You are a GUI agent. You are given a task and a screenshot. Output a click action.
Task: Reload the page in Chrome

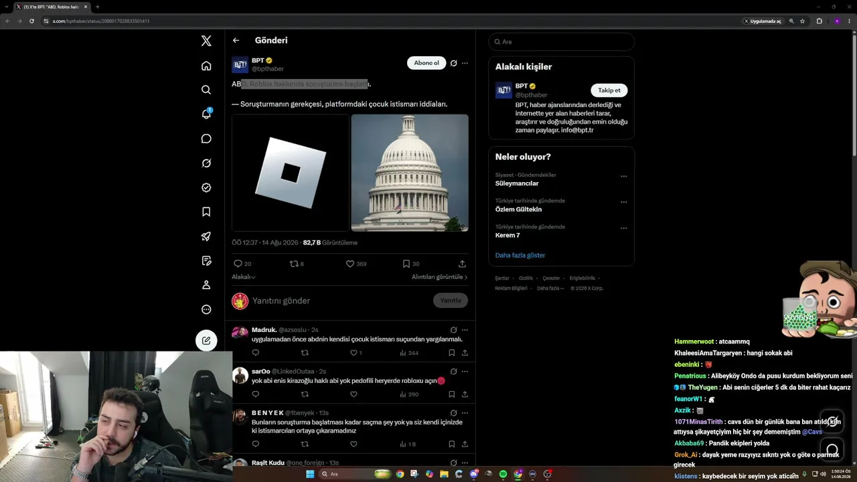[x=31, y=21]
